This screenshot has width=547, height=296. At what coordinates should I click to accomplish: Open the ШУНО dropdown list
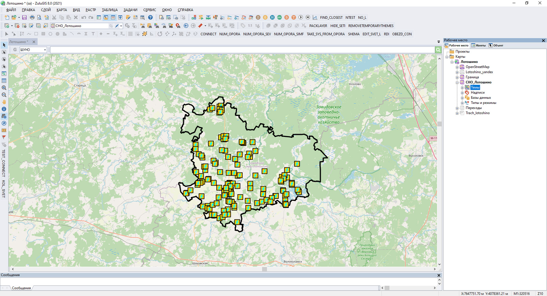[45, 50]
